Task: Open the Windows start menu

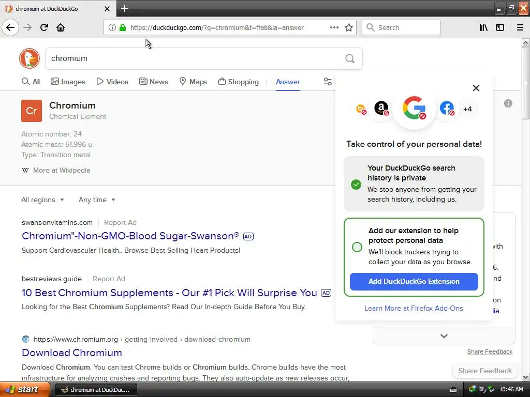Action: pos(25,390)
